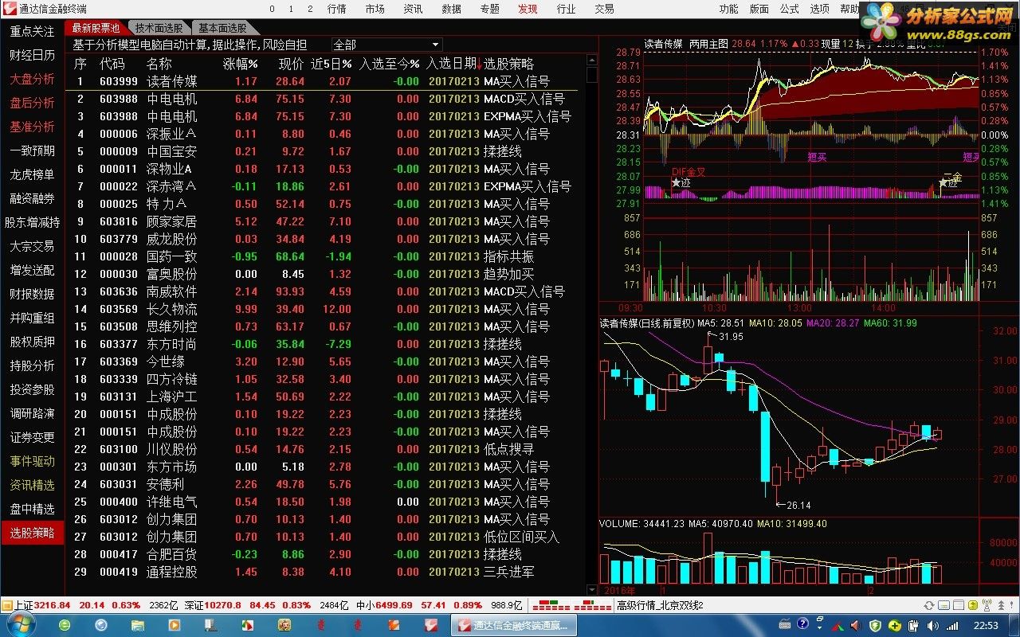Sort by 选股策略 column header
Image resolution: width=1020 pixels, height=637 pixels.
tap(508, 64)
